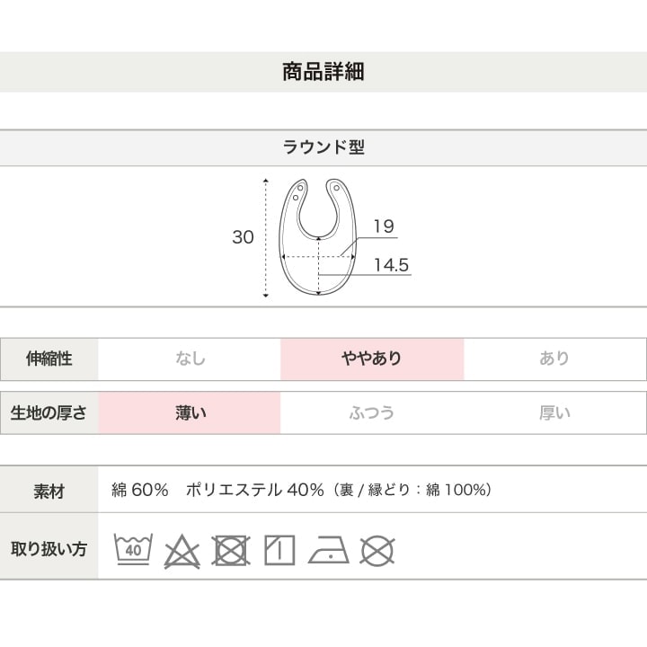The height and width of the screenshot is (647, 647).
Task: Click the 生地の厚さ row label
Action: (x=49, y=412)
